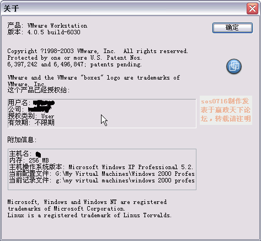Click the 当前记录文件 log path line
The height and width of the screenshot is (241, 261).
tap(102, 180)
